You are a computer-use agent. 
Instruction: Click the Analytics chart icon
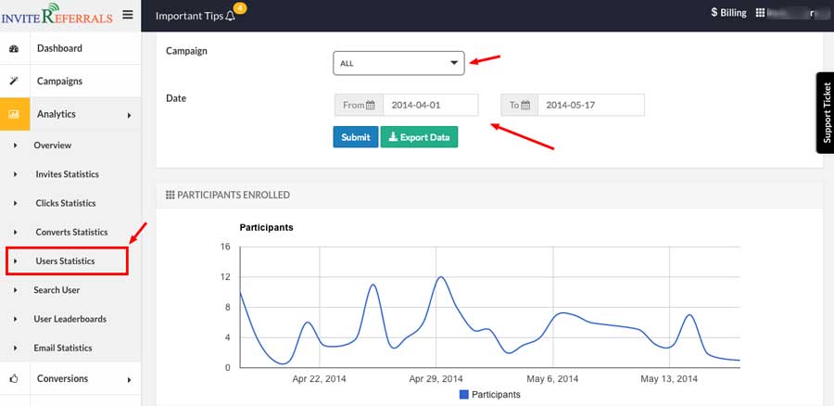(x=14, y=114)
